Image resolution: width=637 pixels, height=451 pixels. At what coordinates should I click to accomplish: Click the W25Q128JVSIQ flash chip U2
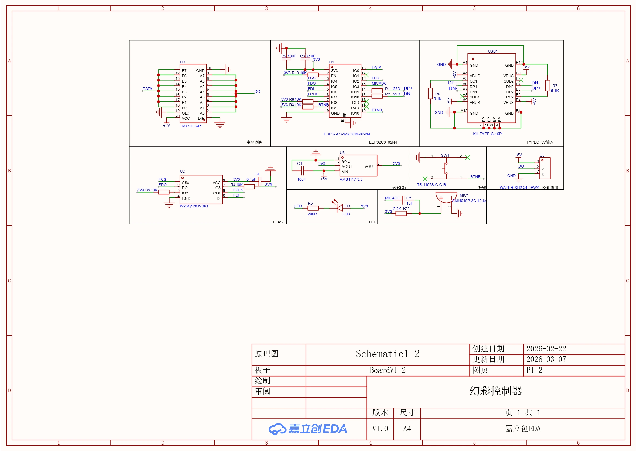click(x=201, y=189)
